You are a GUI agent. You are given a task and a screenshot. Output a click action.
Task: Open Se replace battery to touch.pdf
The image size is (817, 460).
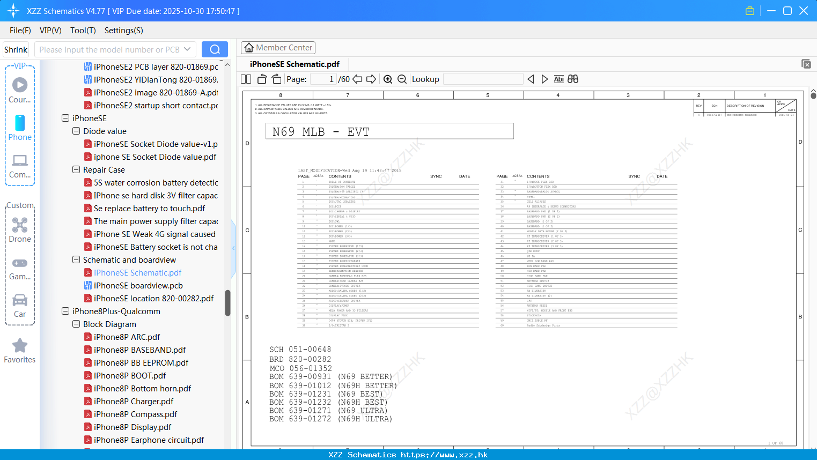tap(149, 208)
